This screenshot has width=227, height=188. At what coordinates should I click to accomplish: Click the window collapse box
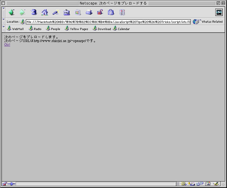click(223, 3)
